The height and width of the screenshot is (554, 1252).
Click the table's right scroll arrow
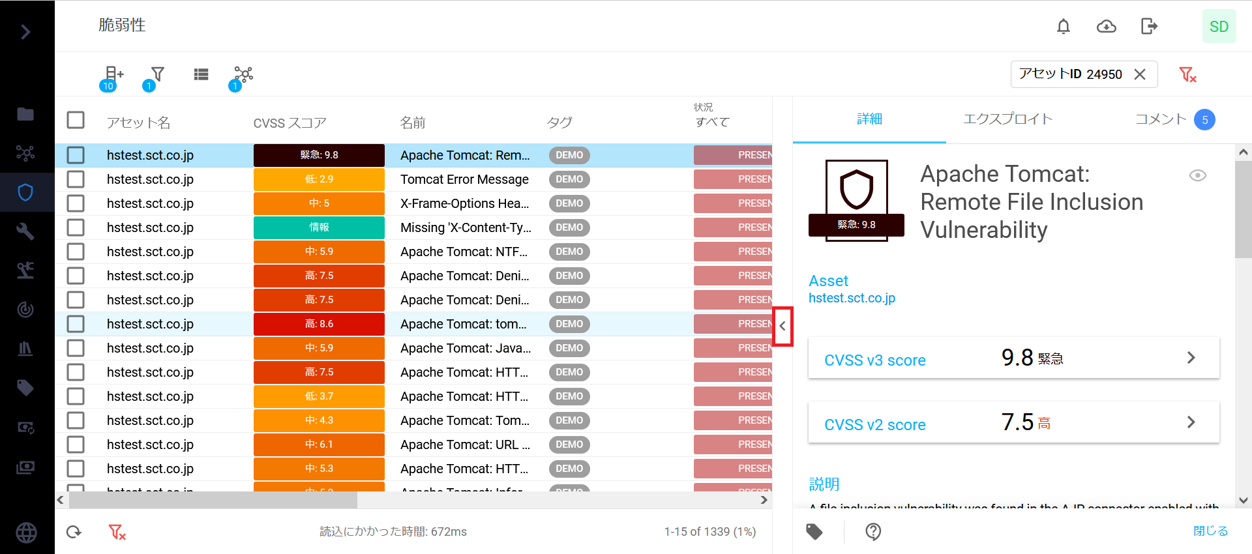point(764,500)
